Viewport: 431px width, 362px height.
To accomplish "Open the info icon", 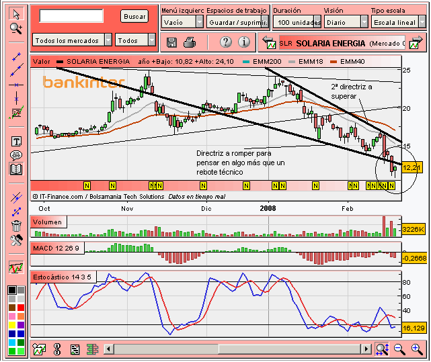I will (244, 42).
